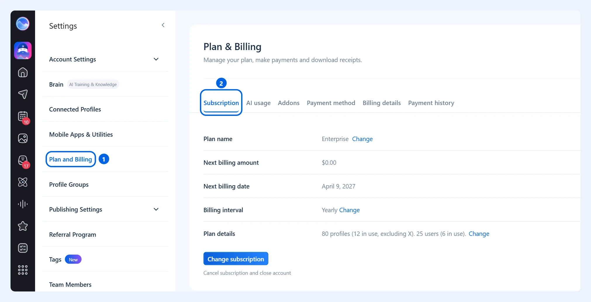Click the Next billing amount label
Viewport: 591px width, 302px height.
[x=231, y=162]
